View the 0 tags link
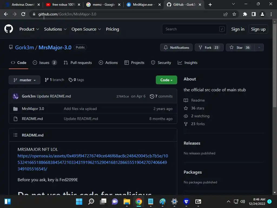The width and height of the screenshot is (277, 208). (x=76, y=80)
